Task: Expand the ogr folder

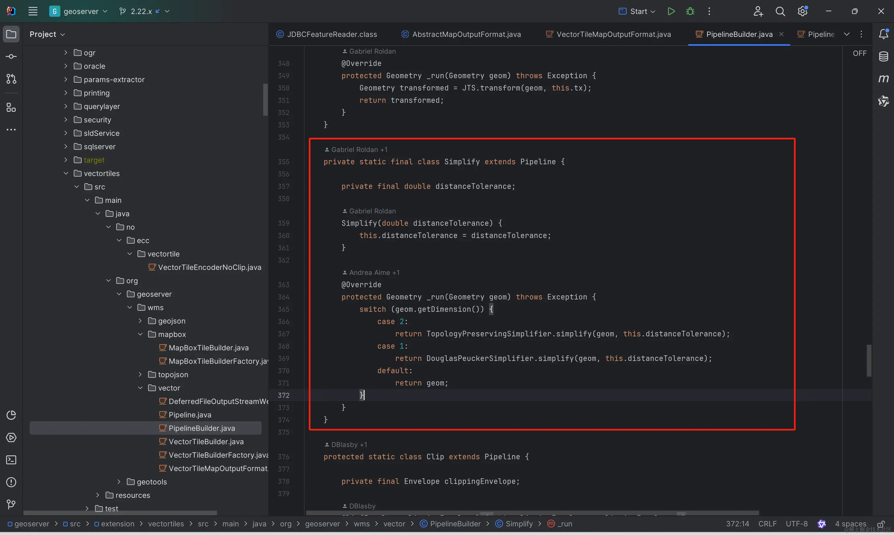Action: pyautogui.click(x=66, y=53)
